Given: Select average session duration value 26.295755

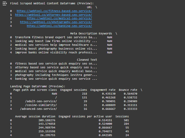Looking at the screenshot, I should pos(48,135).
